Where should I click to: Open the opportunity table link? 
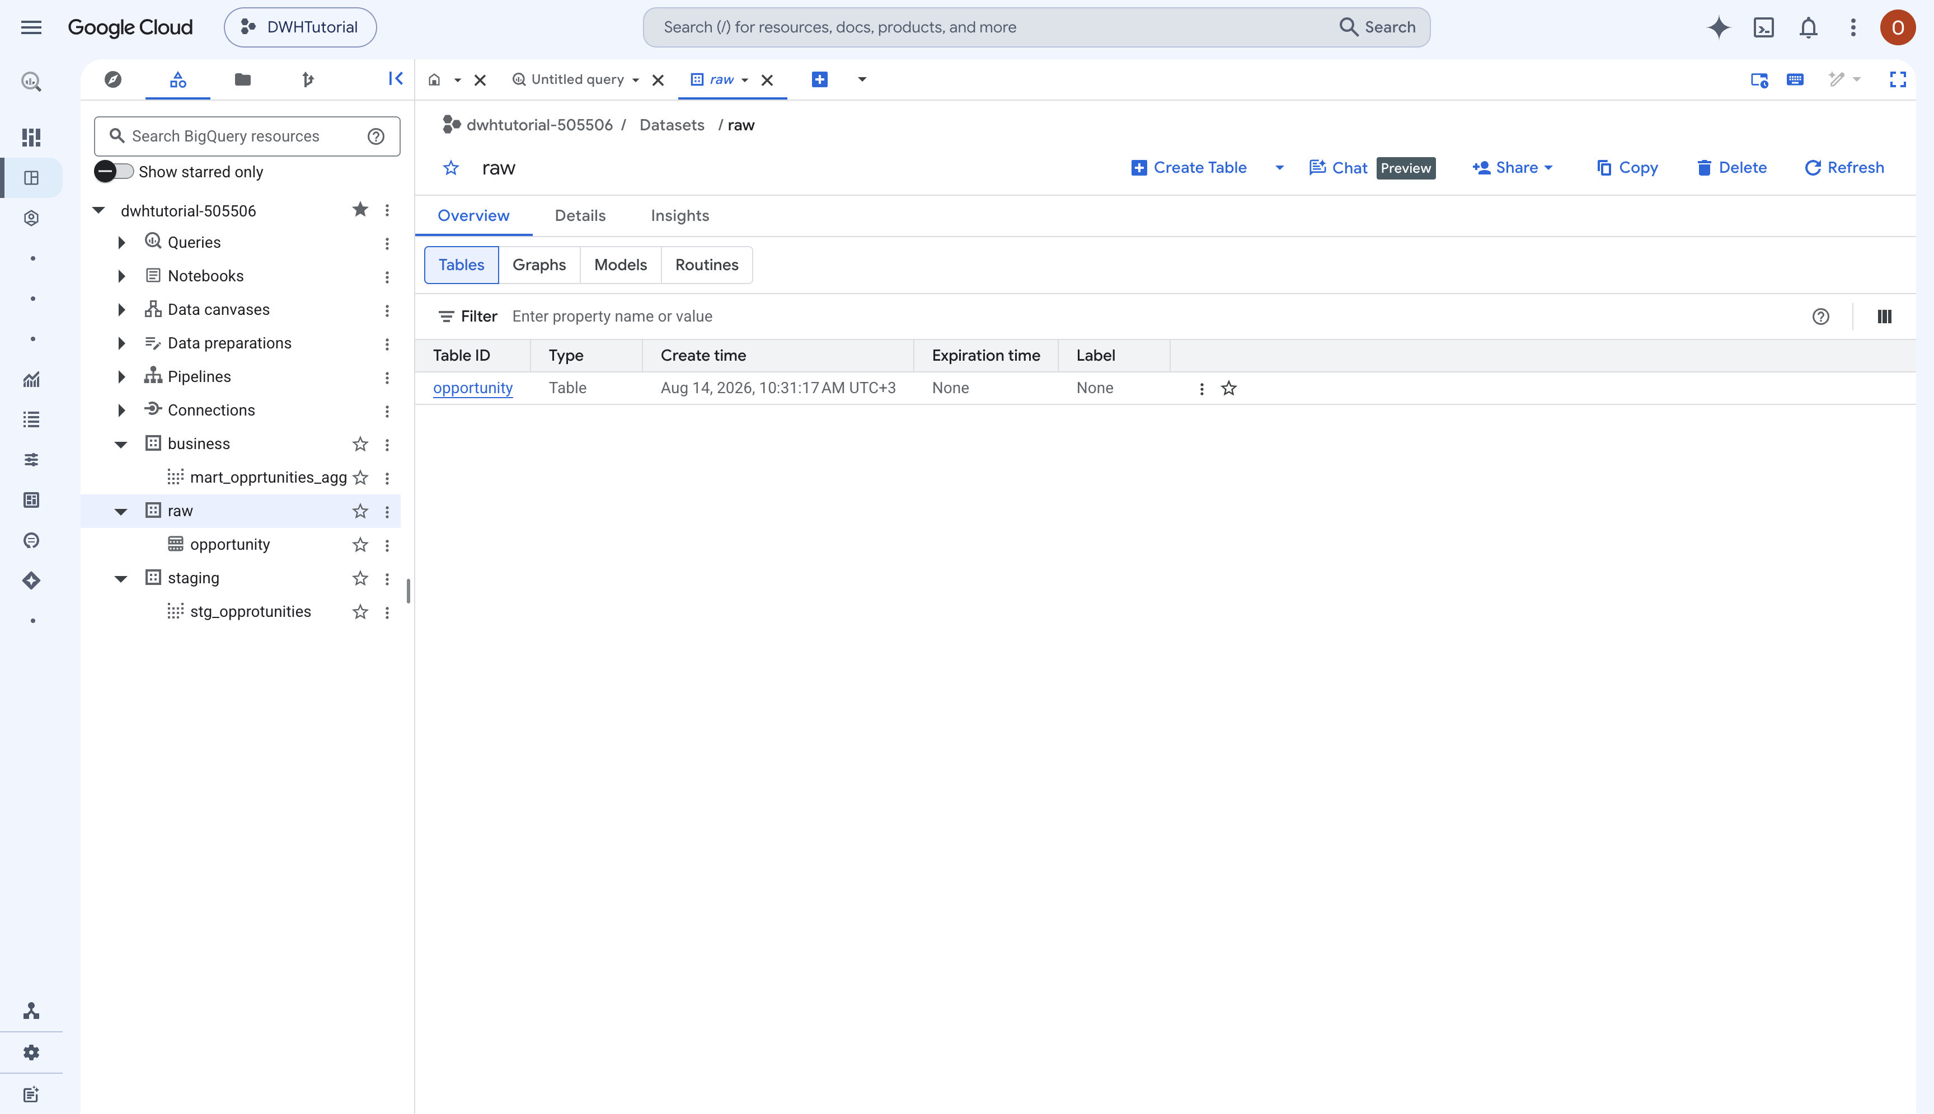472,388
